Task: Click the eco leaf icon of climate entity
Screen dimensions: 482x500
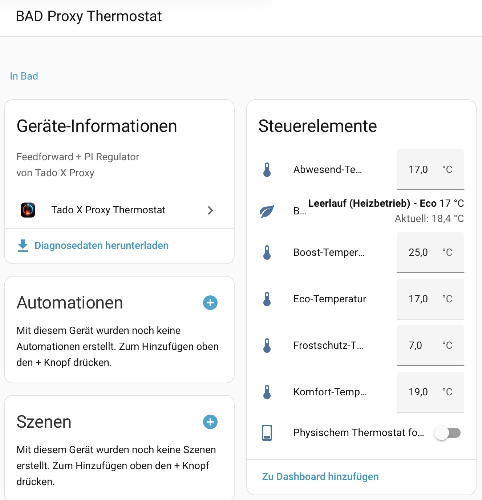Action: (267, 211)
